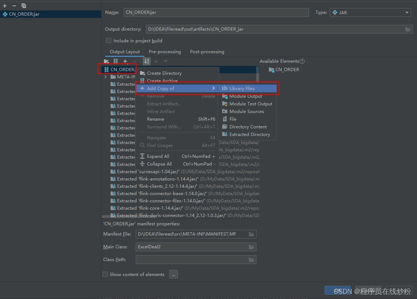Select Extracted 'flink-doris-connector-1.14_2.12-1.0.3.jar/' entry
The image size is (417, 299).
pyautogui.click(x=184, y=215)
